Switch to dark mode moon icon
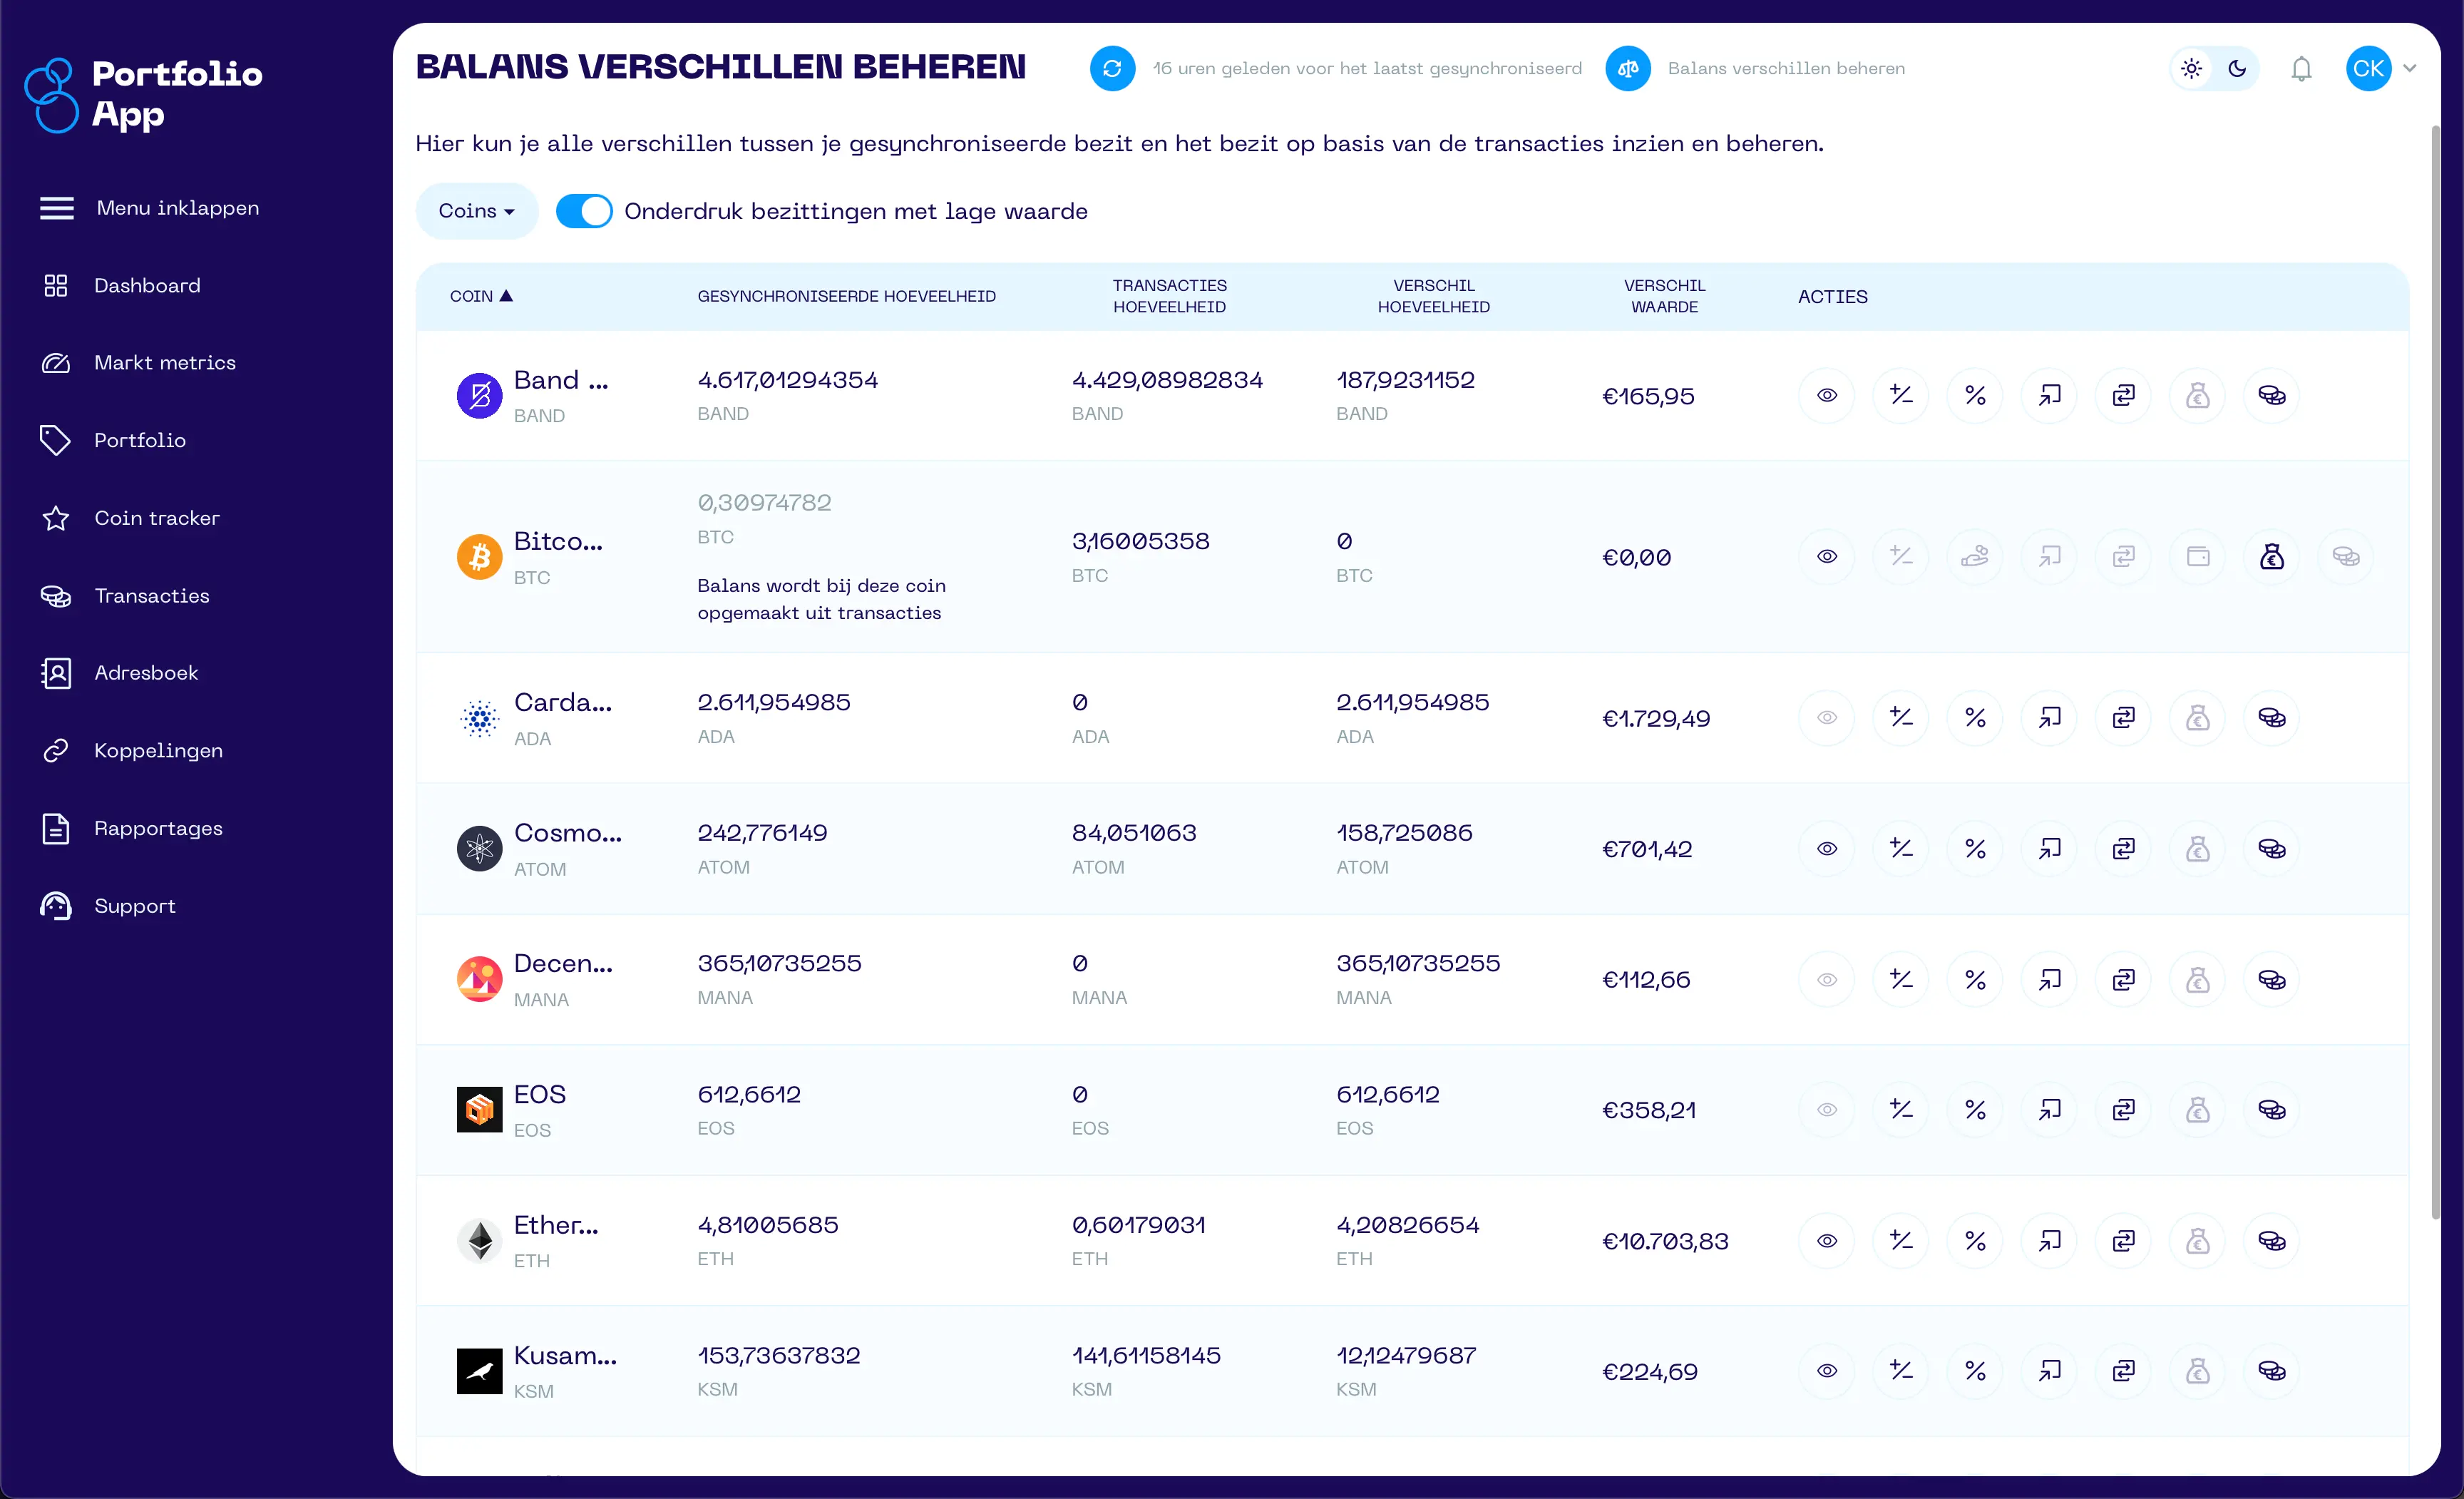2464x1499 pixels. tap(2237, 69)
